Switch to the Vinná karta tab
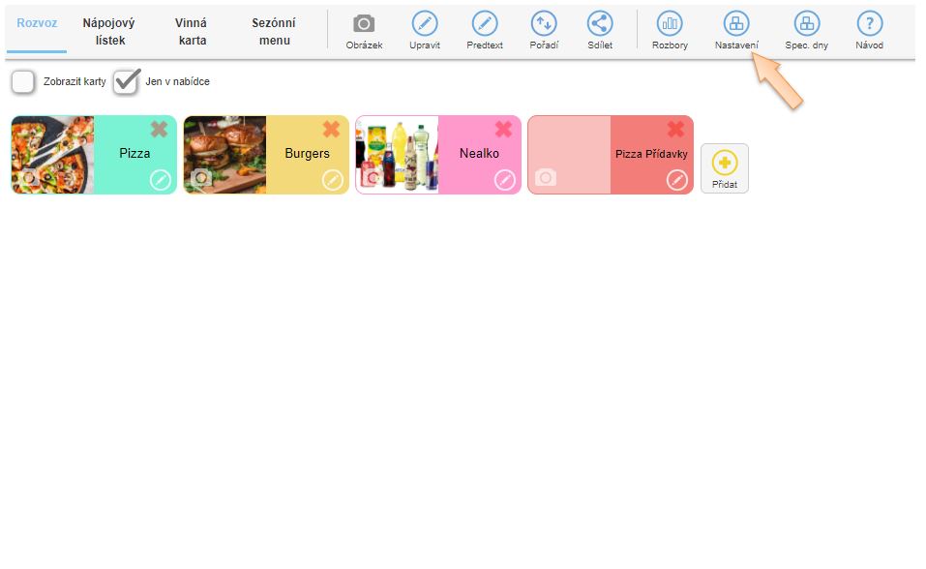The image size is (926, 569). point(193,32)
